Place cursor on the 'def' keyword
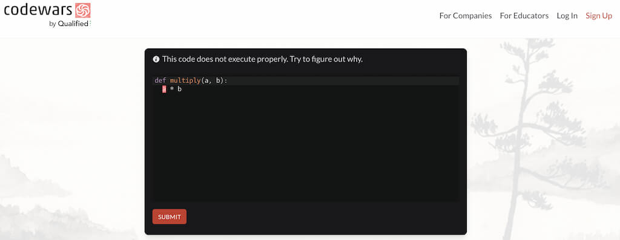 click(x=160, y=80)
